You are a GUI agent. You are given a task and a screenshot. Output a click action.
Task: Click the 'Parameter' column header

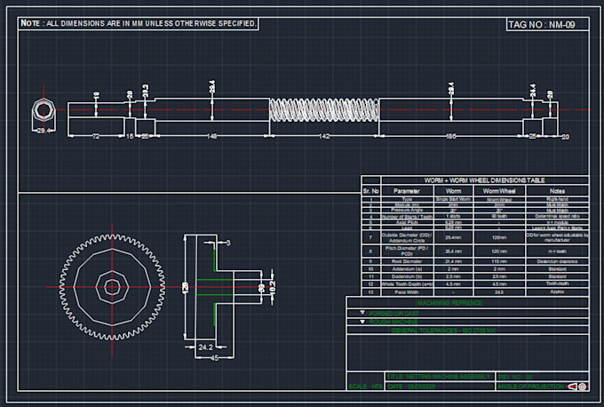tap(407, 191)
